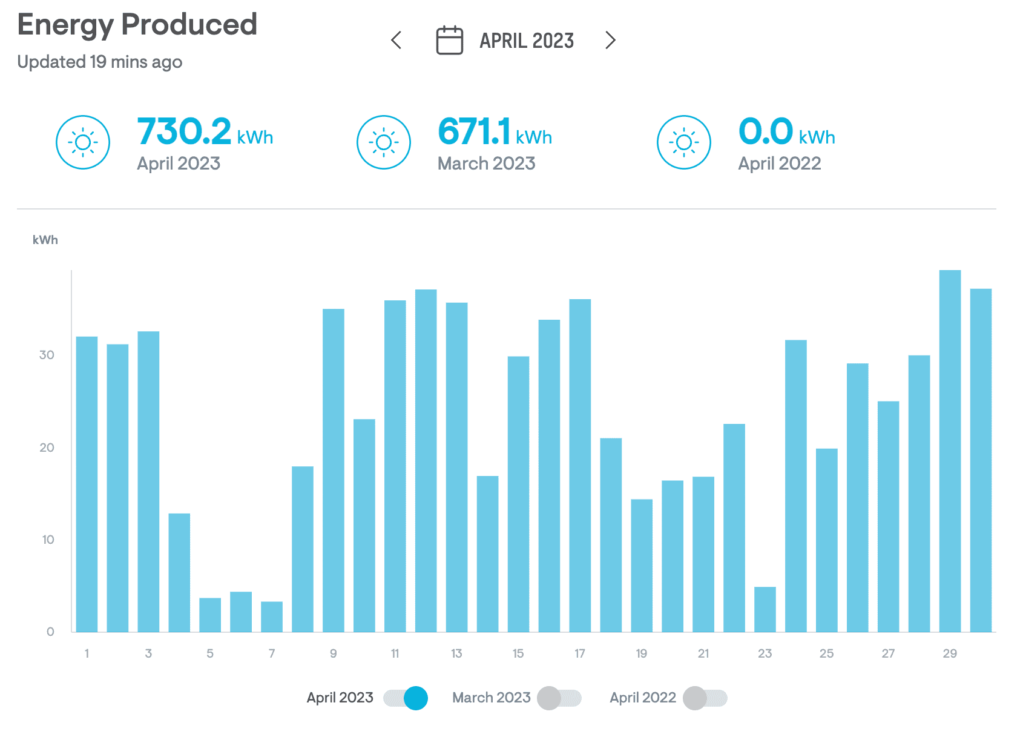
Task: Toggle off the April 2023 data series
Action: point(406,698)
